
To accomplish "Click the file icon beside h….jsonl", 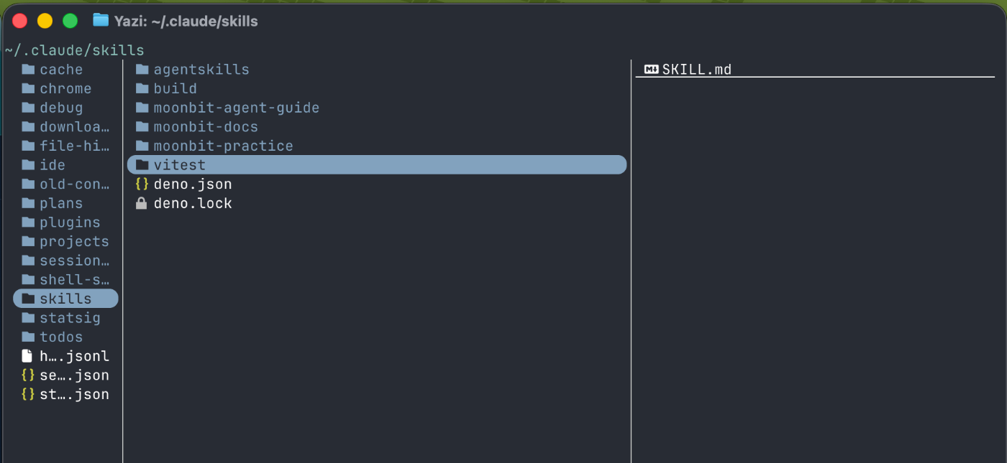I will click(27, 356).
